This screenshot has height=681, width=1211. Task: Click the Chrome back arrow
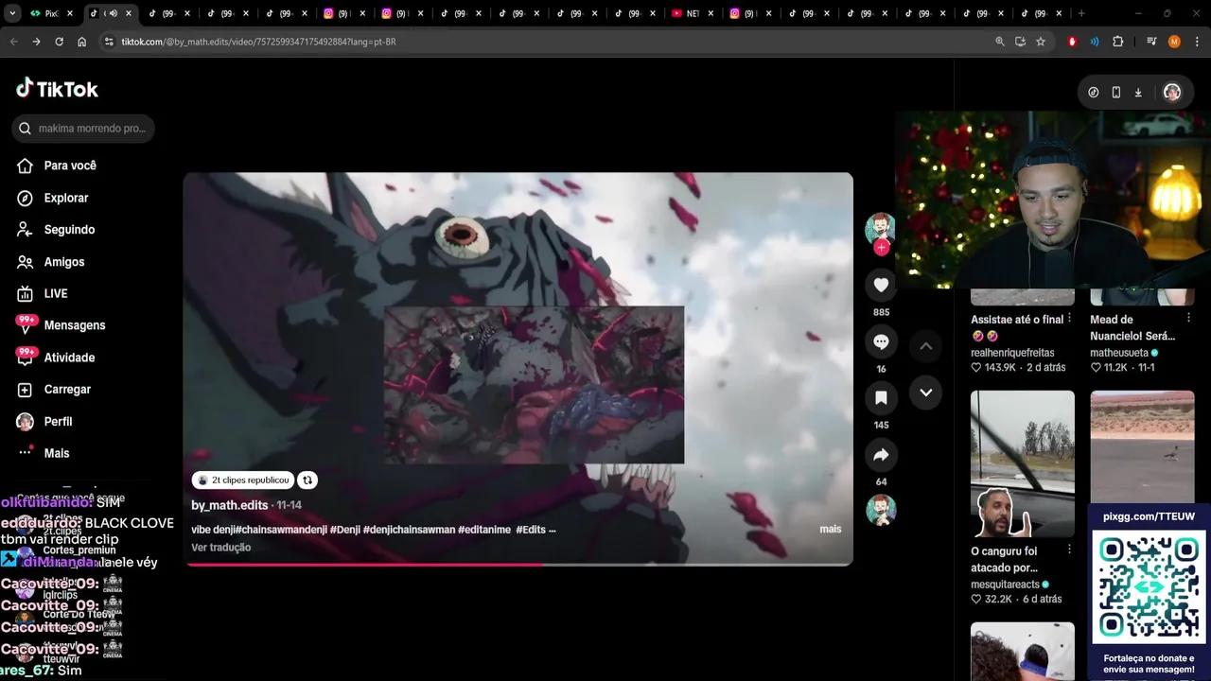coord(13,42)
